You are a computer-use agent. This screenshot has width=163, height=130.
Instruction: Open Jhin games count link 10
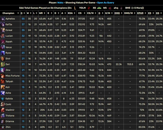(x=23, y=127)
